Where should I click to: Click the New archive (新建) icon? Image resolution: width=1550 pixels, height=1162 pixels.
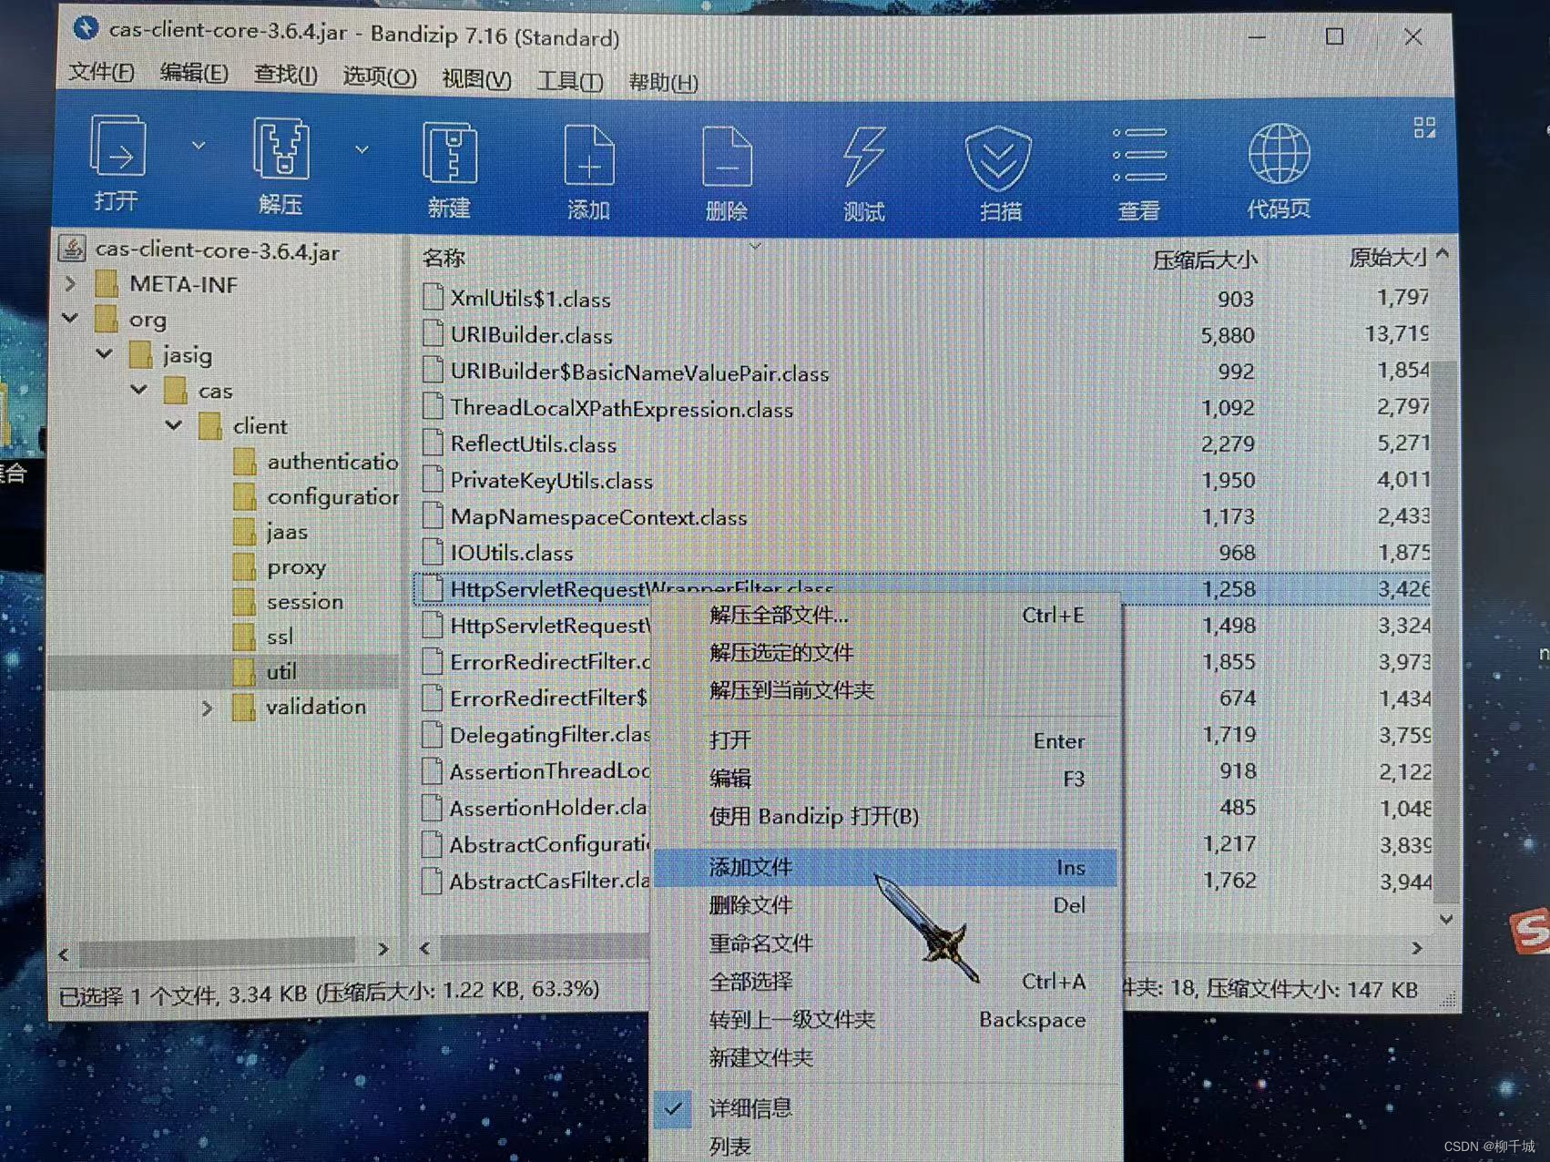[x=450, y=154]
